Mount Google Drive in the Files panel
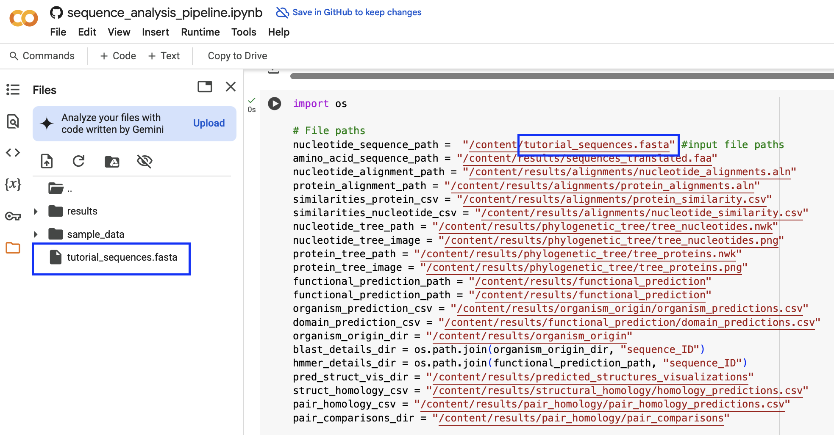This screenshot has width=834, height=435. click(x=111, y=161)
